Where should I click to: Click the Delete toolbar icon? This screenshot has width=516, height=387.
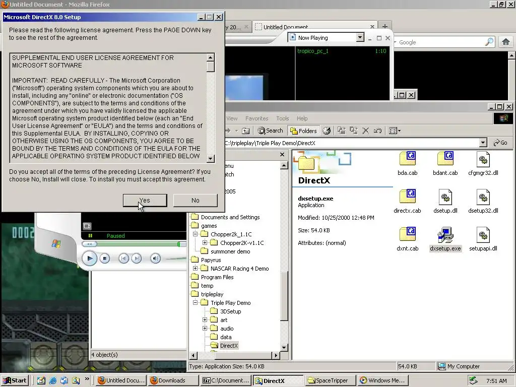[x=366, y=131]
